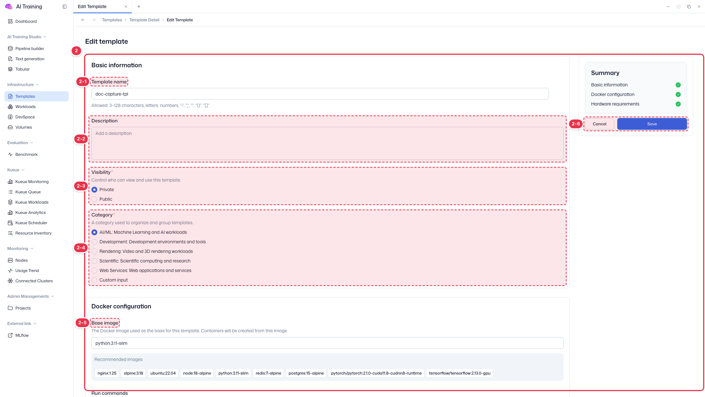Click the Benchmark icon
The width and height of the screenshot is (705, 397).
coord(10,154)
